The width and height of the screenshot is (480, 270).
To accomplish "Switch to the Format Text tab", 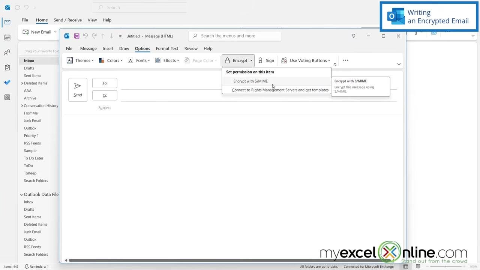I will click(x=167, y=48).
